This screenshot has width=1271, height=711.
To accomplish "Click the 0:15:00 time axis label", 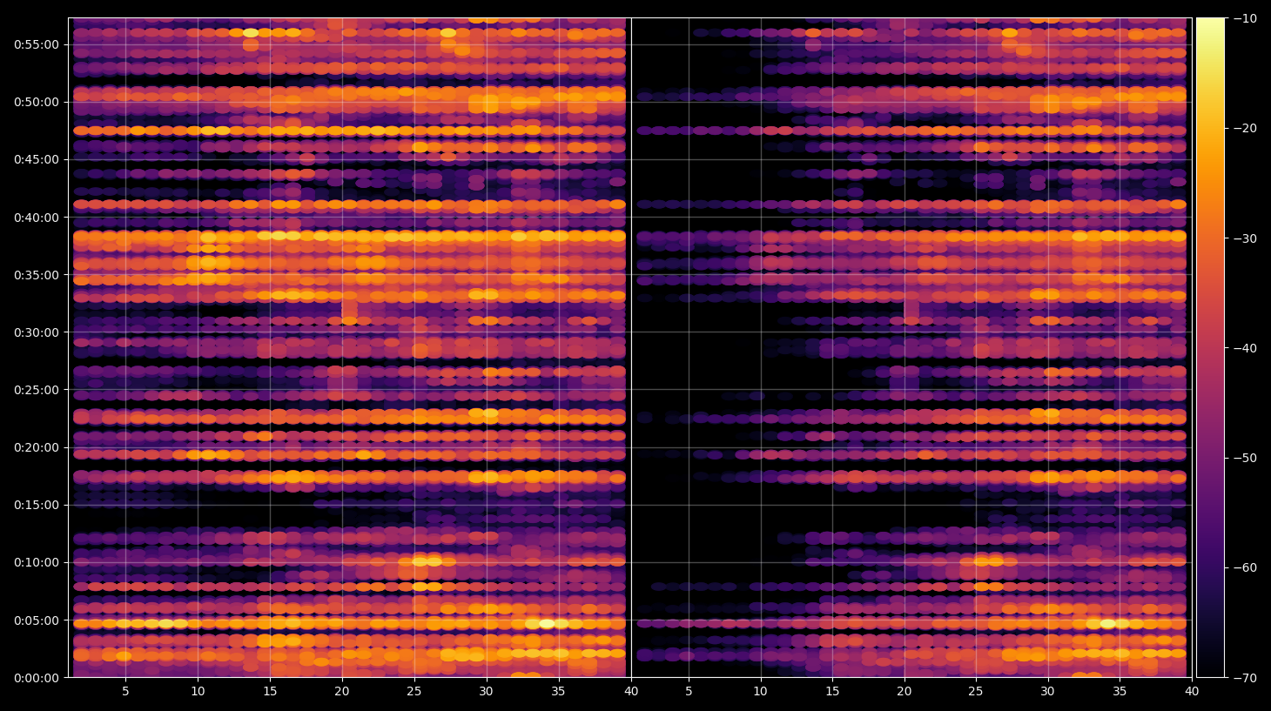I will [37, 505].
